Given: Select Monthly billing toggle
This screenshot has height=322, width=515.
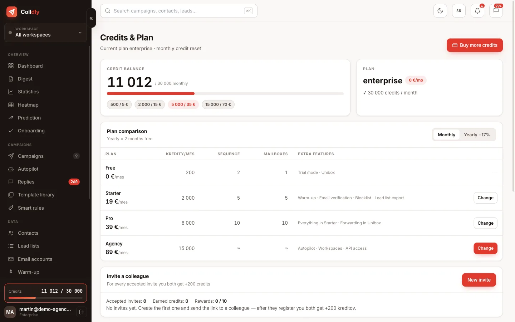Looking at the screenshot, I should click(x=446, y=135).
